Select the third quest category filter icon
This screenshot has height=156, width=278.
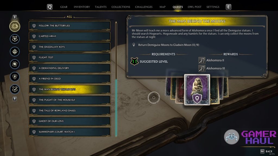pyautogui.click(x=15, y=51)
